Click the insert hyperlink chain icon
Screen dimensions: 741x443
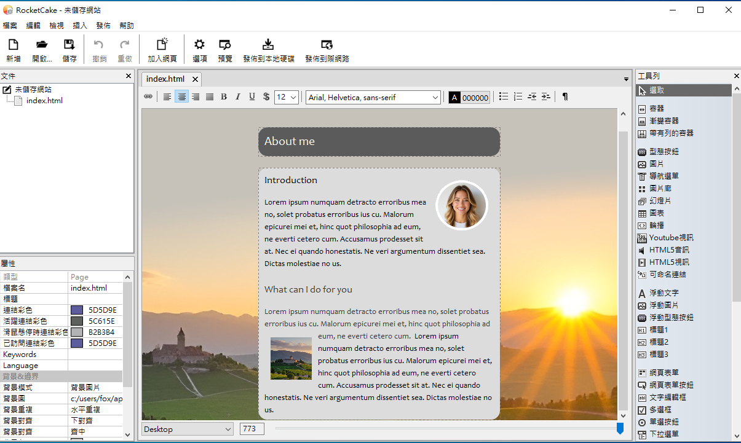pos(148,97)
